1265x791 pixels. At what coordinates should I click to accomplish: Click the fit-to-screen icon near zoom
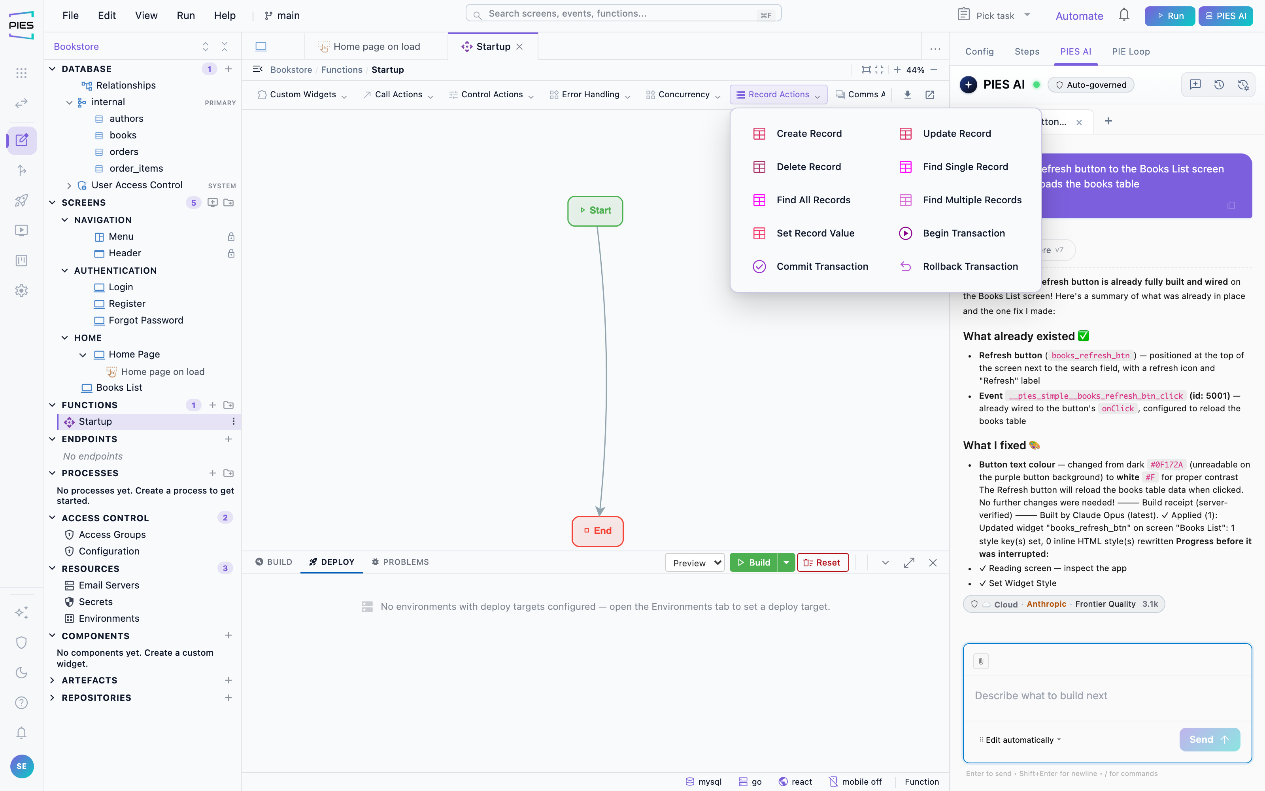click(866, 70)
